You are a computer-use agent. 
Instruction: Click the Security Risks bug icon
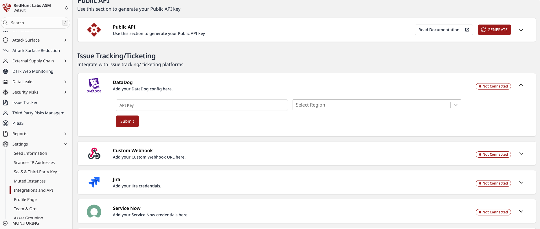click(x=5, y=92)
